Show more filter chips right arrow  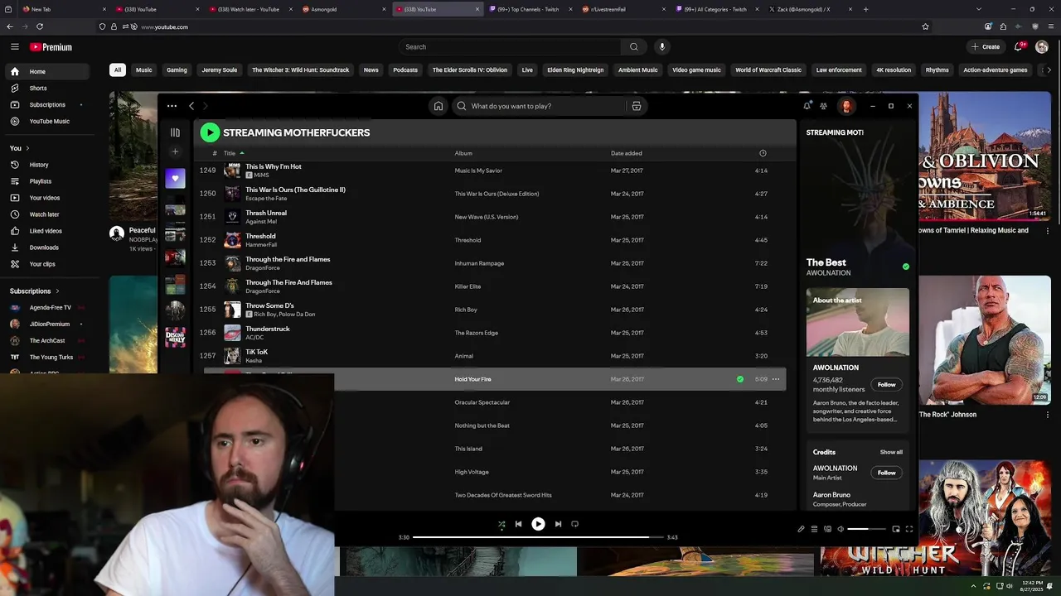1048,70
